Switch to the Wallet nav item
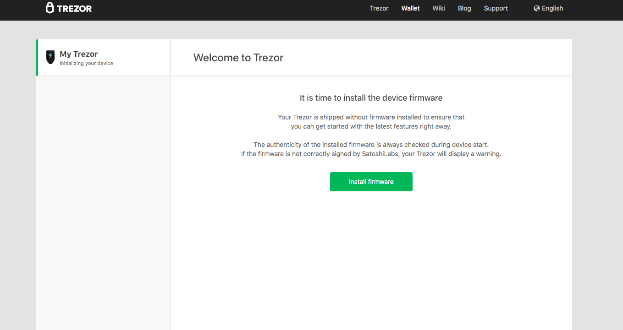 [x=410, y=8]
